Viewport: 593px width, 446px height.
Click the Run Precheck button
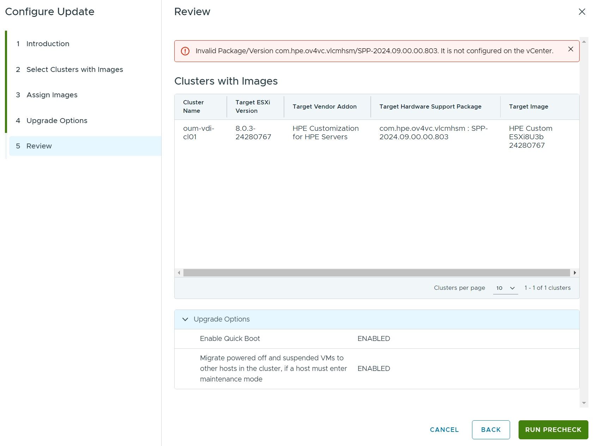(553, 430)
